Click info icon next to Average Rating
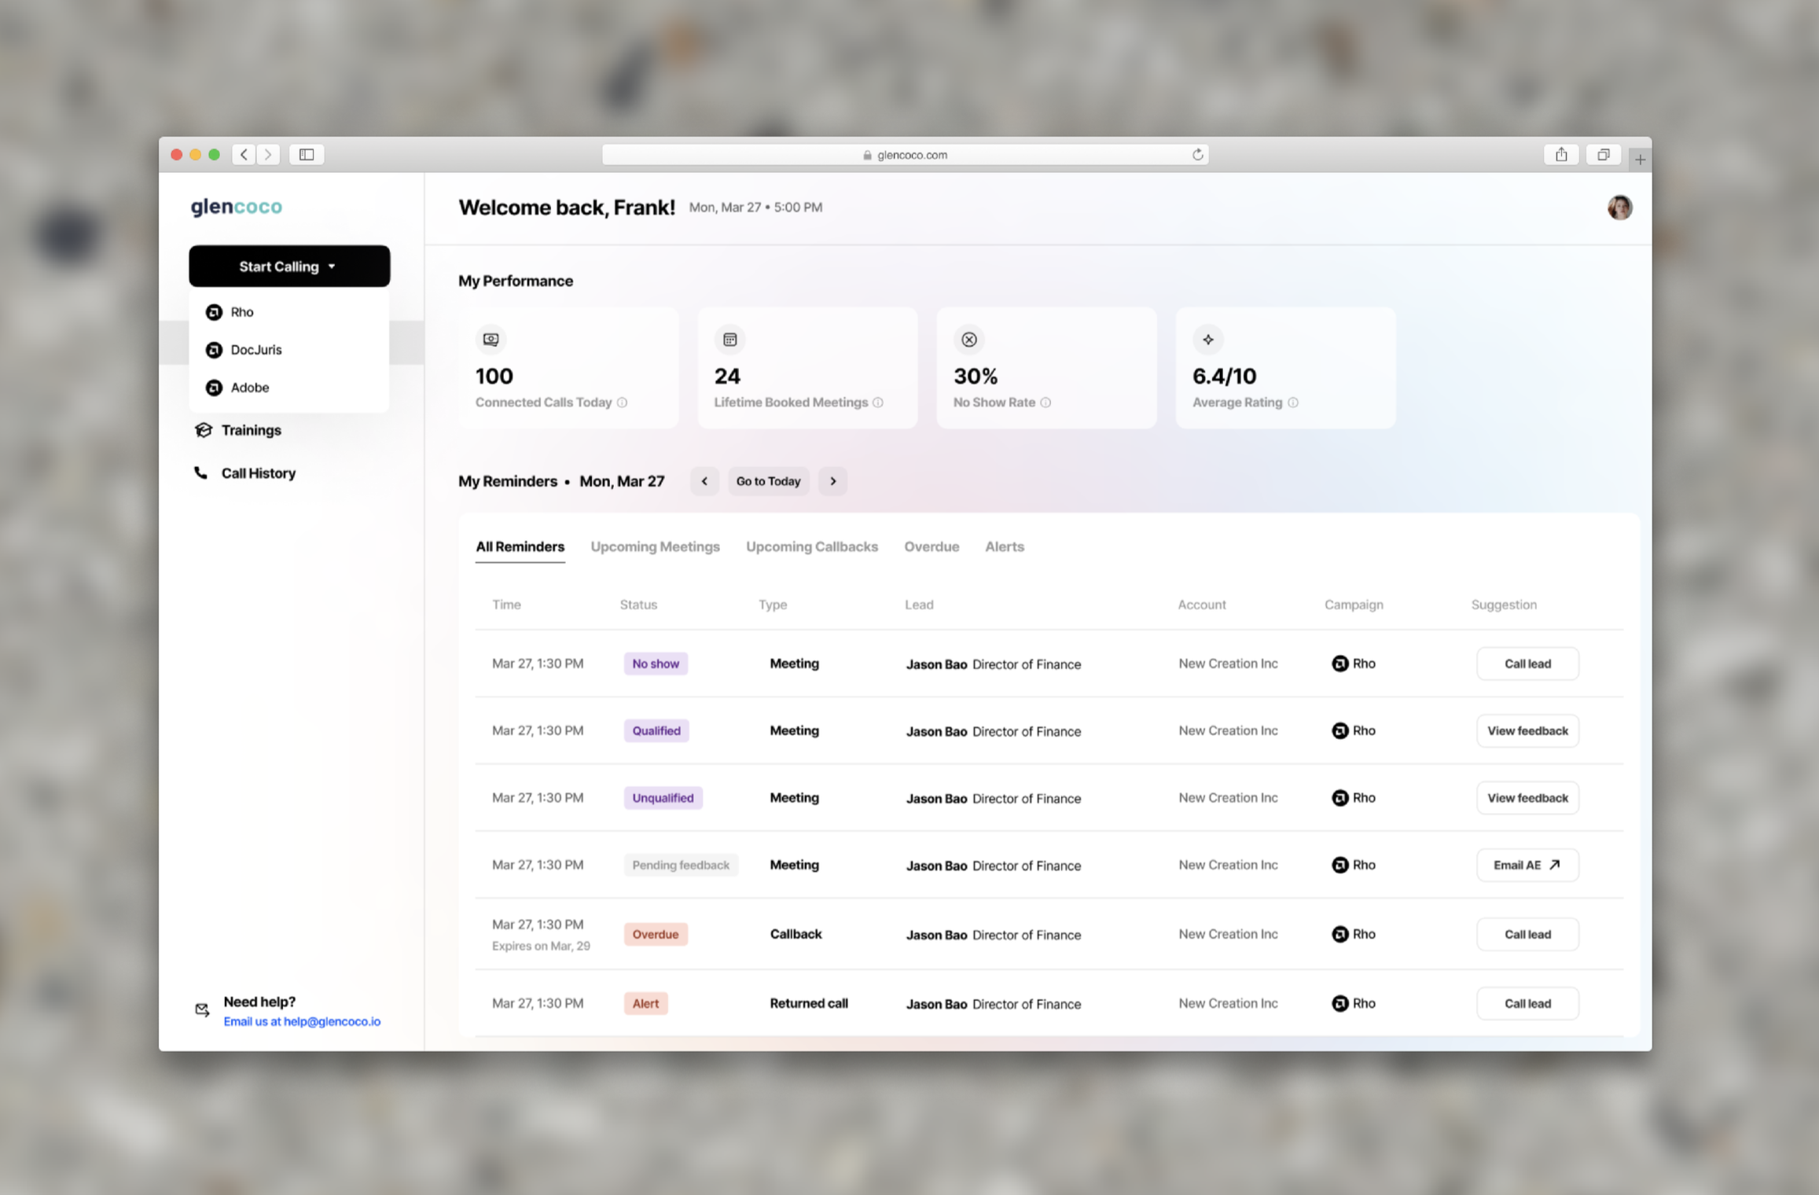 (x=1293, y=403)
